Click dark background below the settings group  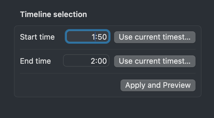pos(108,107)
